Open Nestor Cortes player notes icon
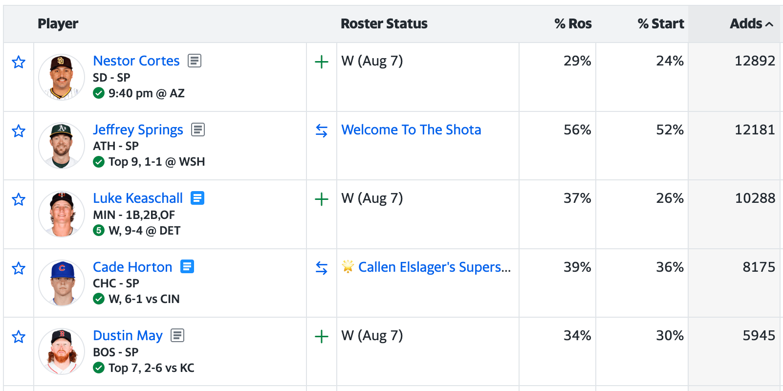This screenshot has width=783, height=391. [195, 61]
